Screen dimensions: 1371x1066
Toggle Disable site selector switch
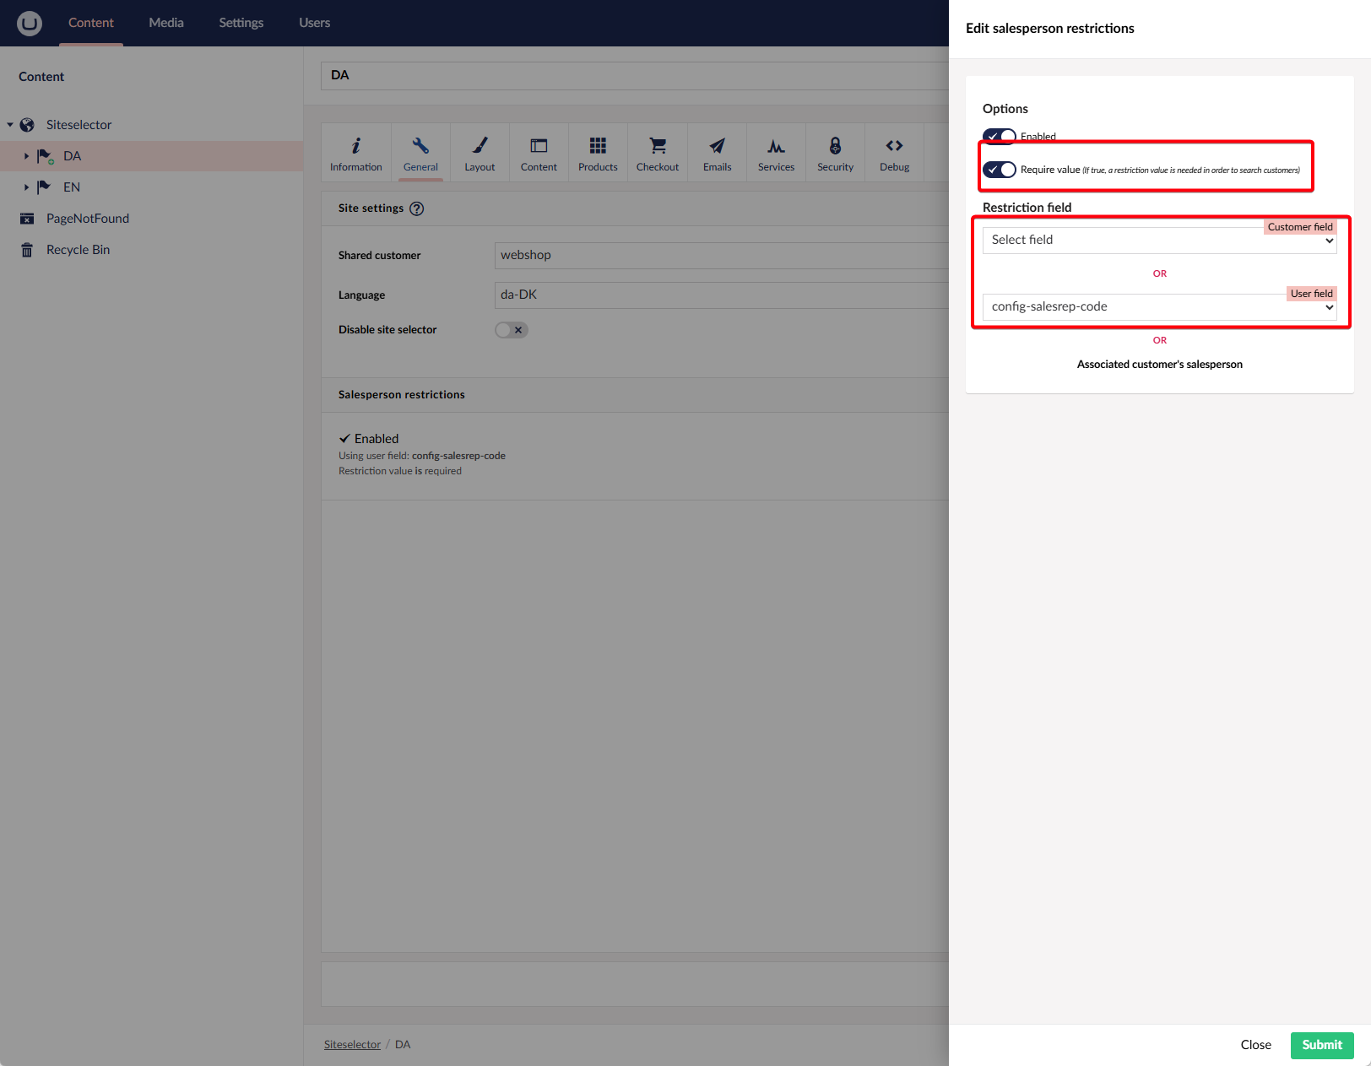coord(512,330)
